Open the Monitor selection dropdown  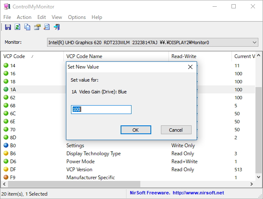pyautogui.click(x=153, y=42)
